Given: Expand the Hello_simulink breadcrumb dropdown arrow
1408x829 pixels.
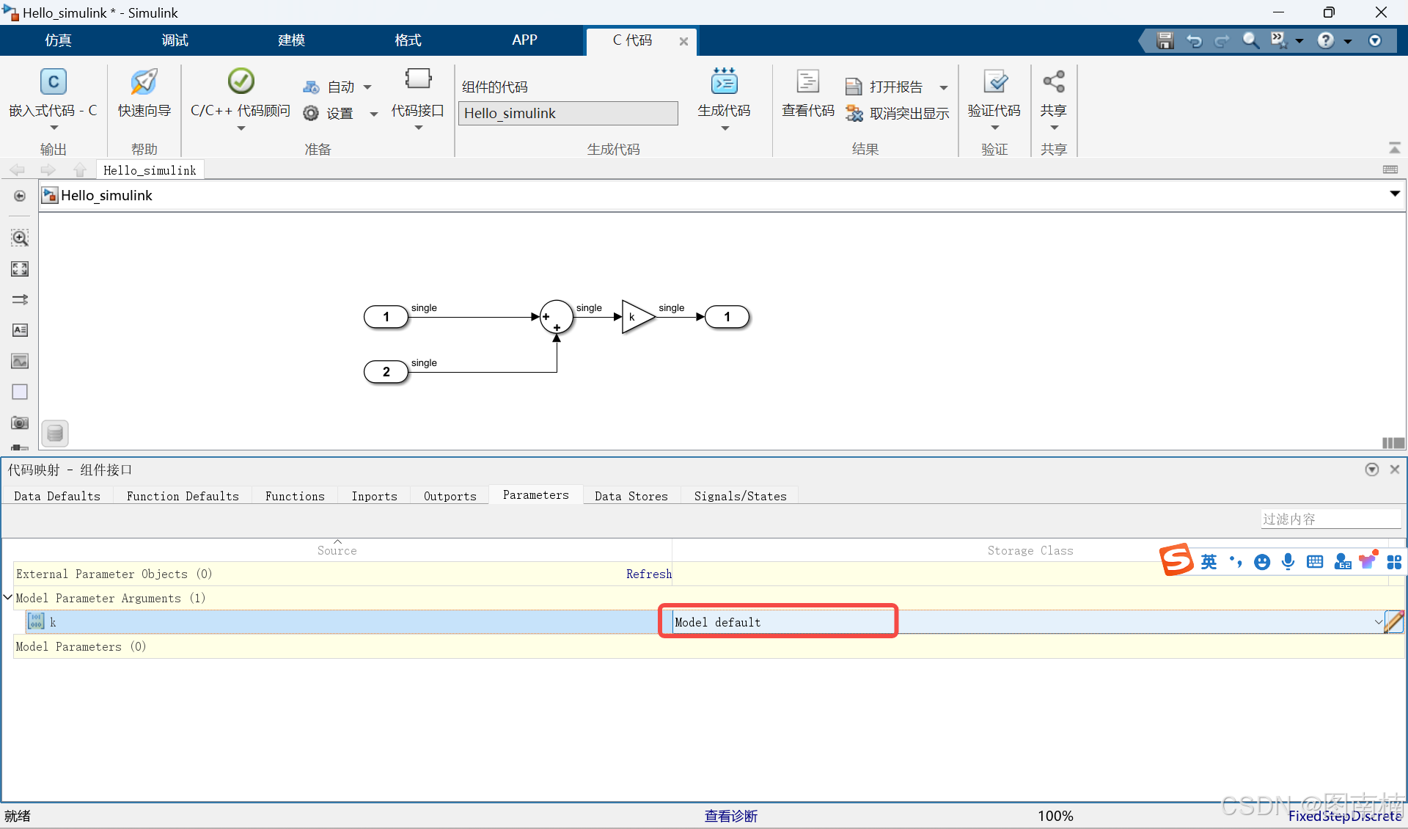Looking at the screenshot, I should pyautogui.click(x=1394, y=194).
